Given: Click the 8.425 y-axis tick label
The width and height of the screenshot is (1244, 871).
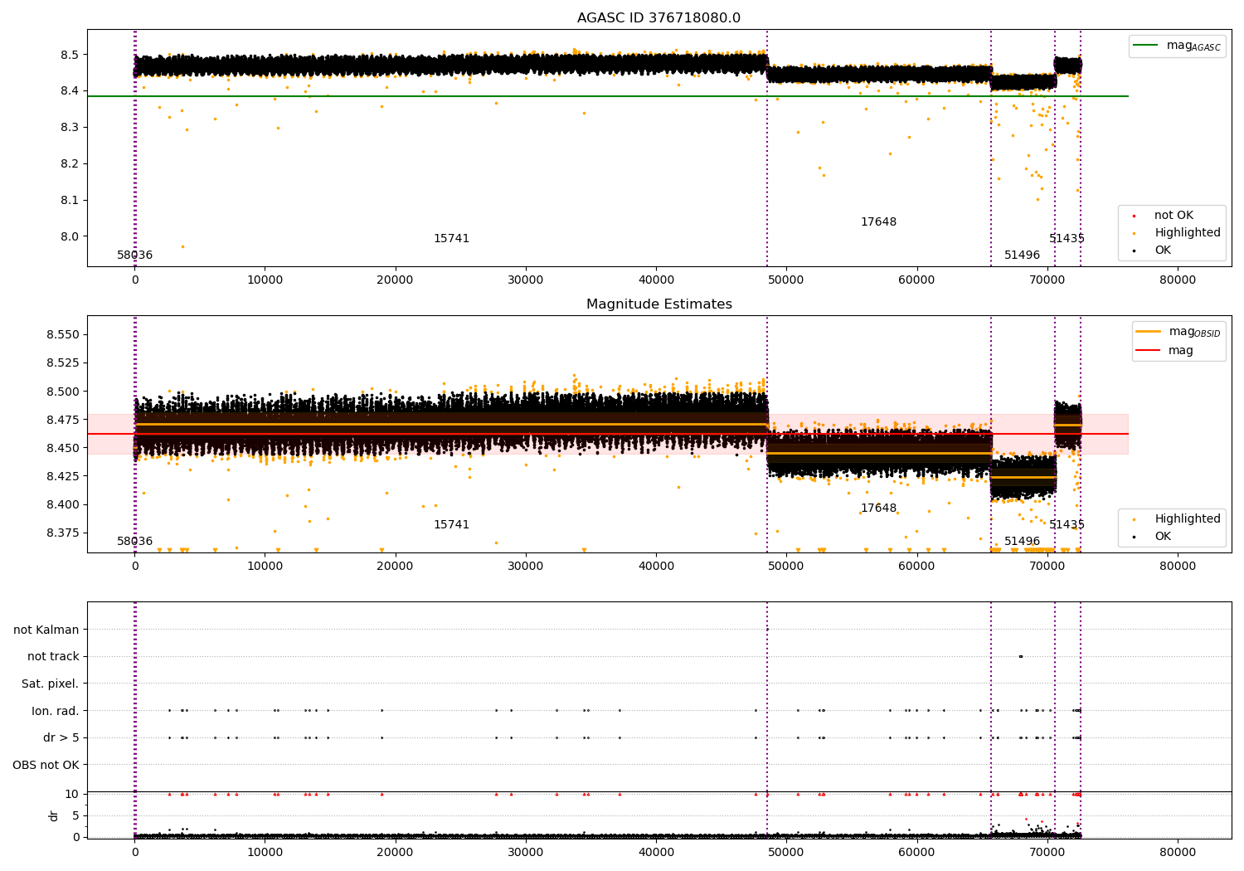Looking at the screenshot, I should click(x=64, y=476).
